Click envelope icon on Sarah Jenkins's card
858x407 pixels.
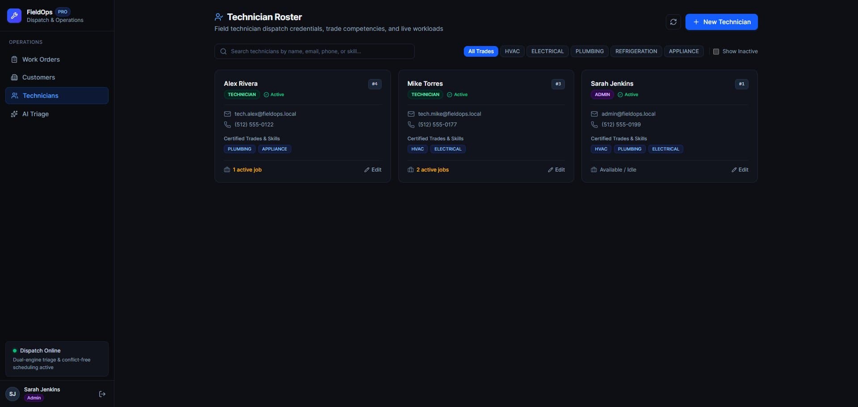pyautogui.click(x=594, y=114)
